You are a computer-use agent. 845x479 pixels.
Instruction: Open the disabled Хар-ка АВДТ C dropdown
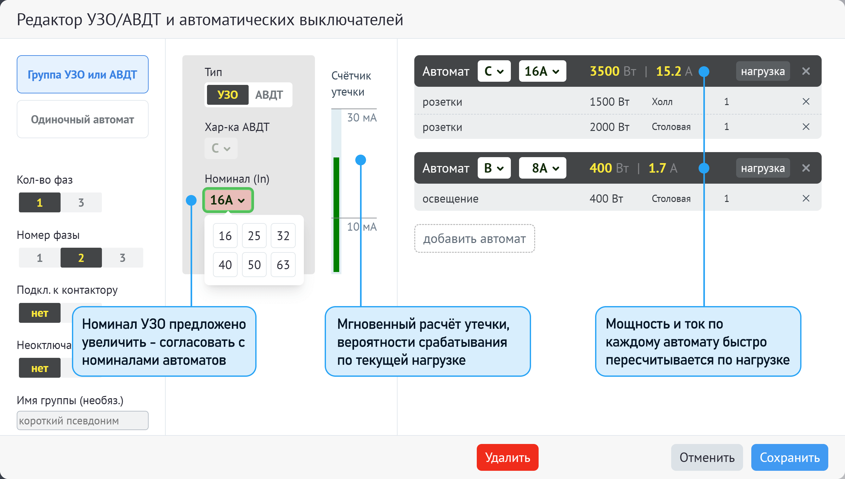point(221,148)
